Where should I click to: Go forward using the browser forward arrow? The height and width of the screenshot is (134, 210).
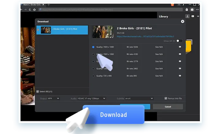coord(25,10)
